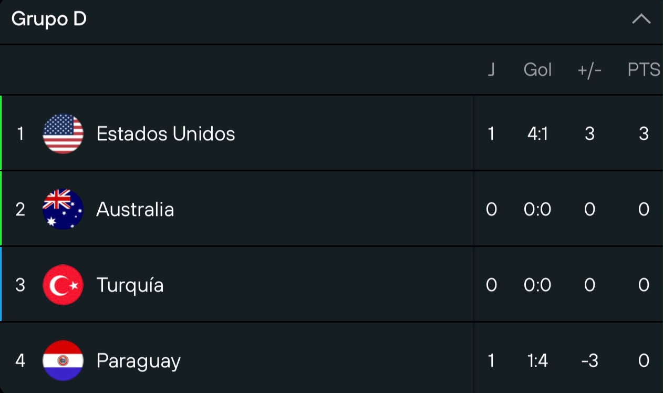
Task: Click Estados Unidos points value
Action: (x=644, y=133)
